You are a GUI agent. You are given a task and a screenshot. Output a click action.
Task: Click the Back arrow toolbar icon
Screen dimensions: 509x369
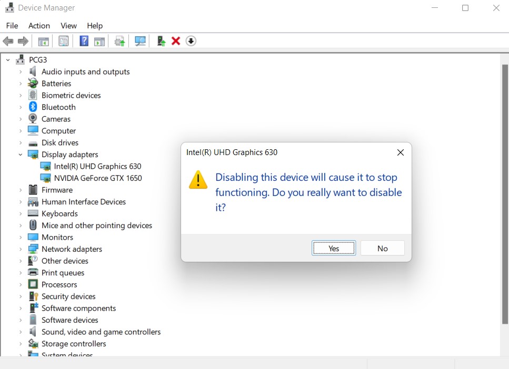[8, 41]
